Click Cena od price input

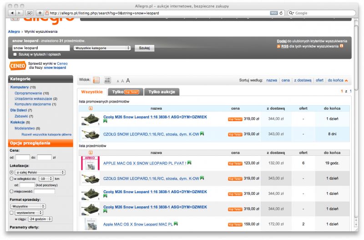coord(22,157)
